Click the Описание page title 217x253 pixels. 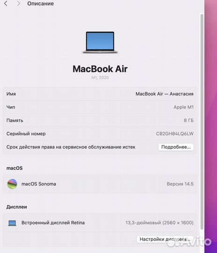point(40,4)
